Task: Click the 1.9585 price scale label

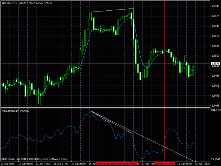Action: coord(215,46)
